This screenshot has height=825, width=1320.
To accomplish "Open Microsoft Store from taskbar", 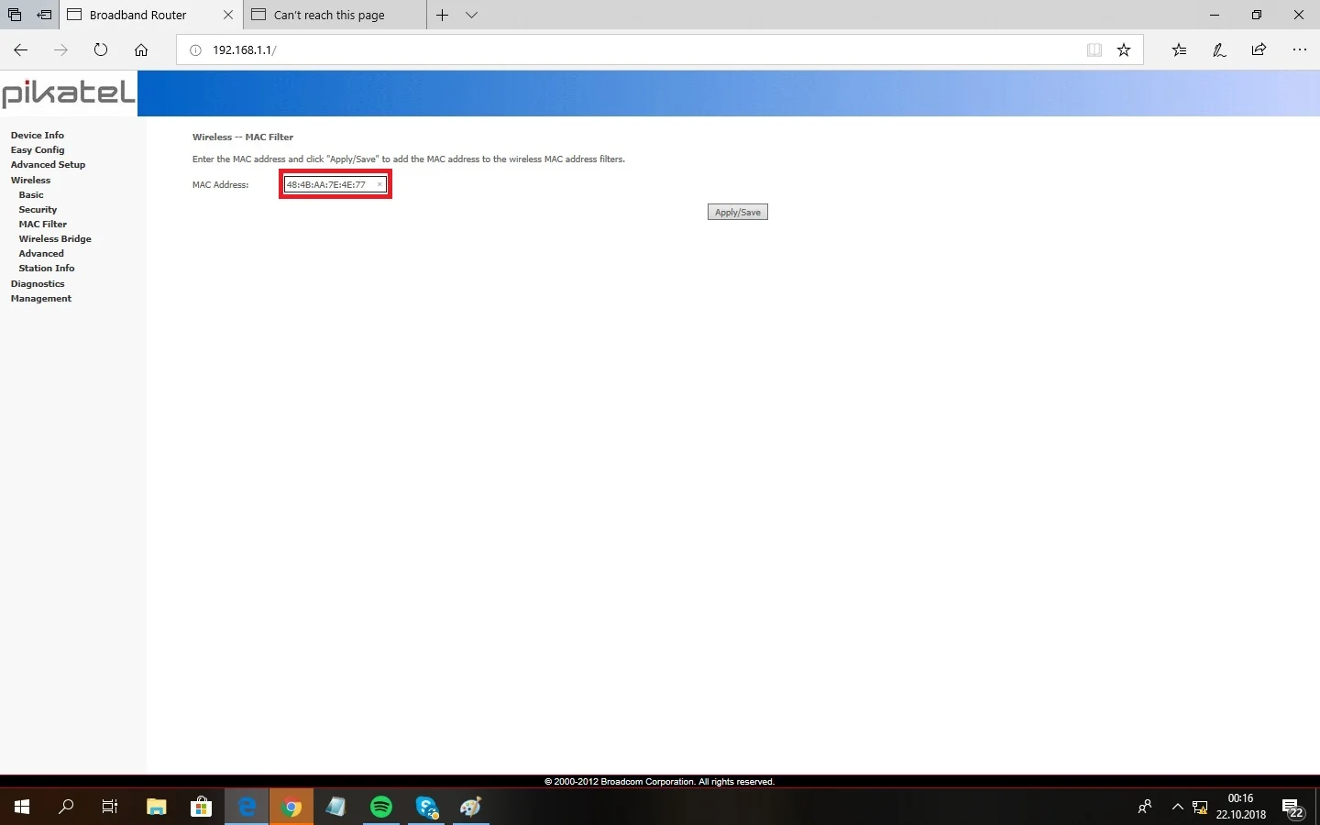I will click(x=201, y=807).
